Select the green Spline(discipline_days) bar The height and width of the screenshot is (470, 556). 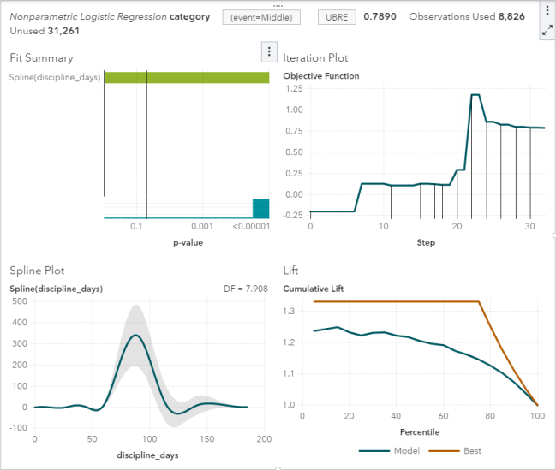click(187, 78)
